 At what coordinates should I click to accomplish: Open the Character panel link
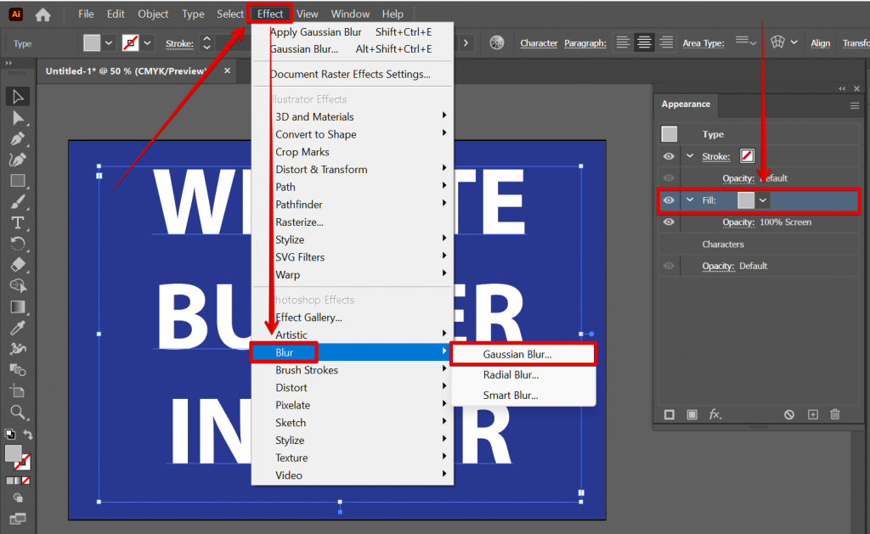click(x=538, y=42)
